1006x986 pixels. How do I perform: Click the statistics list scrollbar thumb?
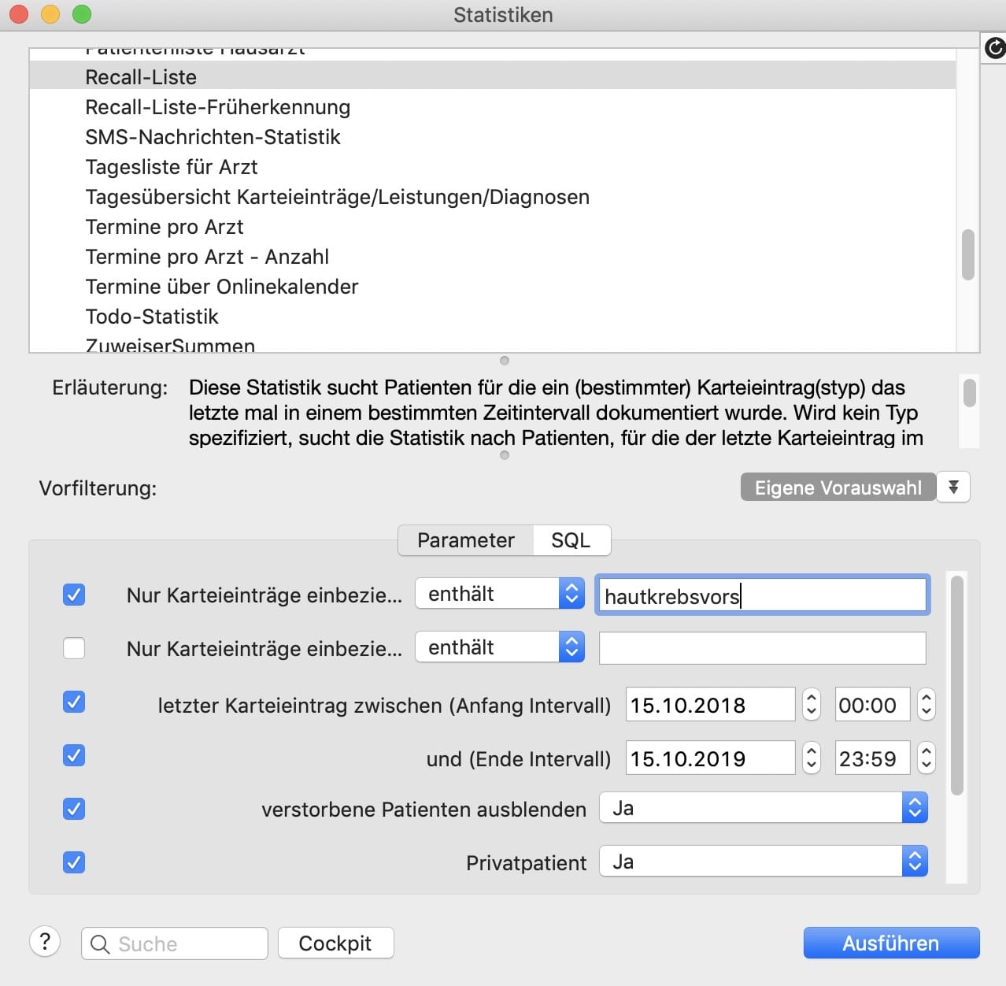968,254
